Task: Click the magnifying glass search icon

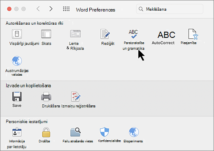Action: point(141,9)
